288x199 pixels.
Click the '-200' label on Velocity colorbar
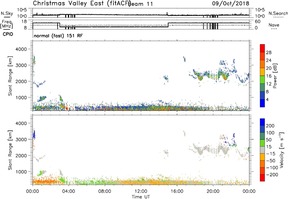[x=272, y=175]
